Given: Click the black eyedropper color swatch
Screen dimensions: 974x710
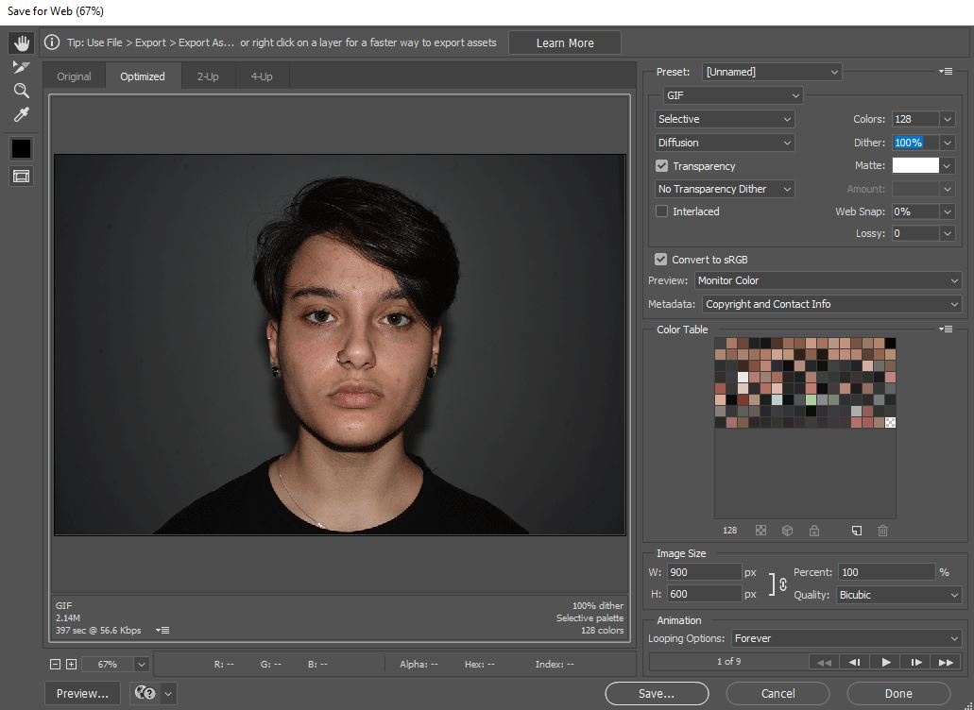Looking at the screenshot, I should [x=21, y=148].
